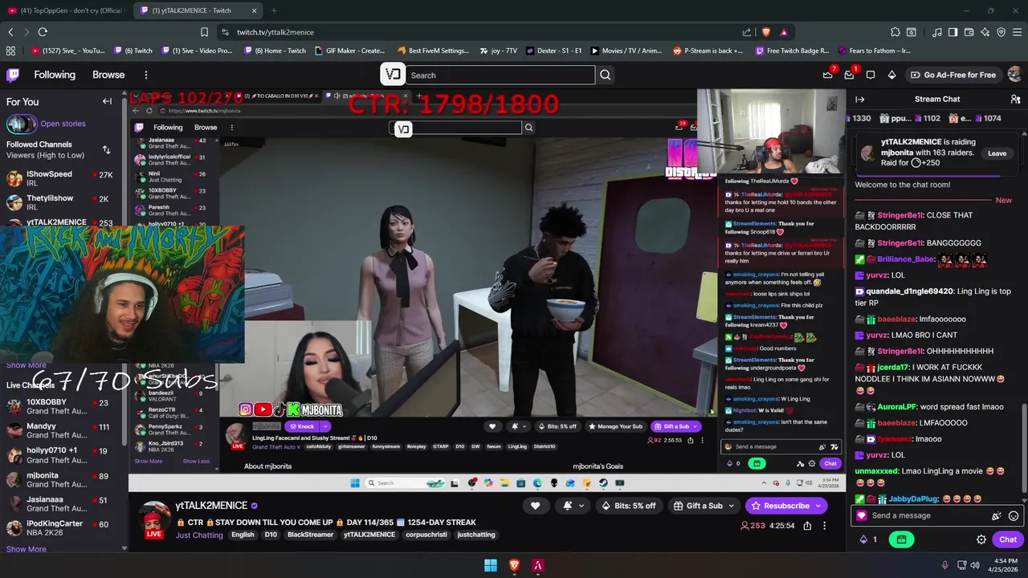This screenshot has width=1028, height=578.
Task: Collapse the Stream Chat panel arrow
Action: point(860,100)
